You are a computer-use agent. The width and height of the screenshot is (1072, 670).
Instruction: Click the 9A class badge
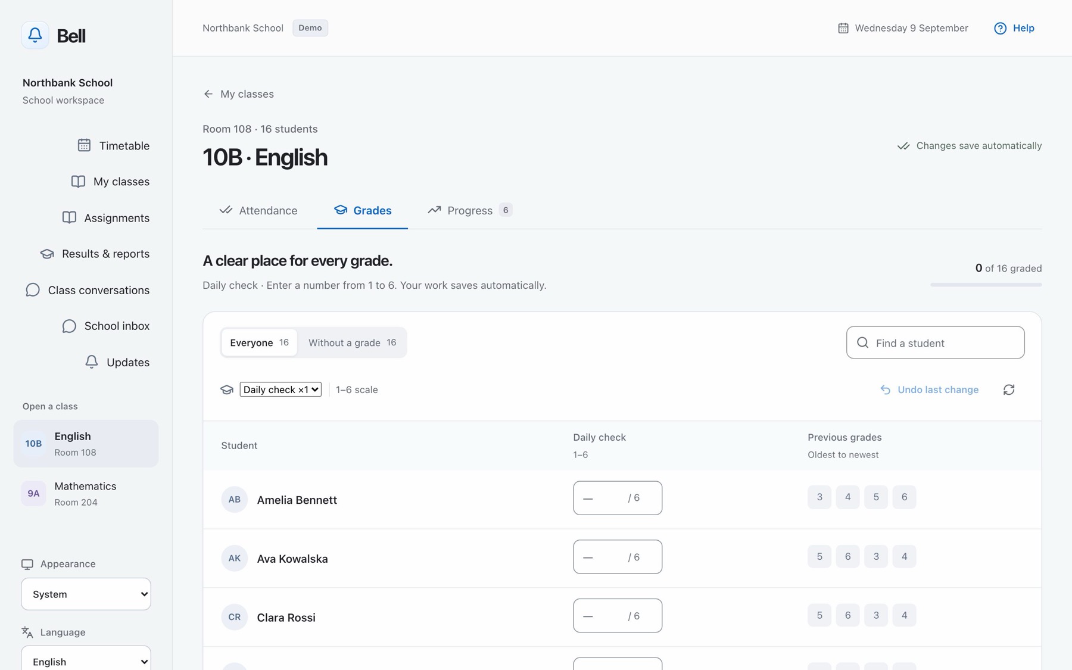(33, 494)
